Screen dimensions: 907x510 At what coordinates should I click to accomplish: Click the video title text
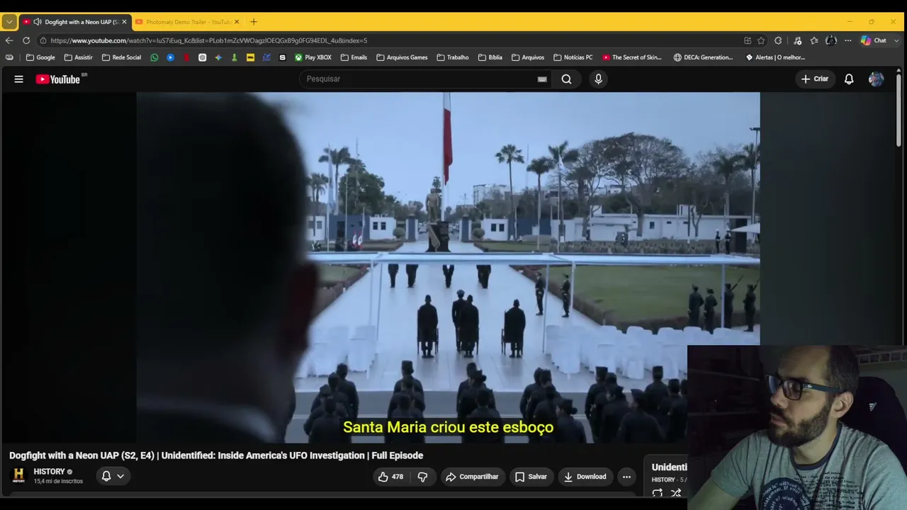click(216, 455)
